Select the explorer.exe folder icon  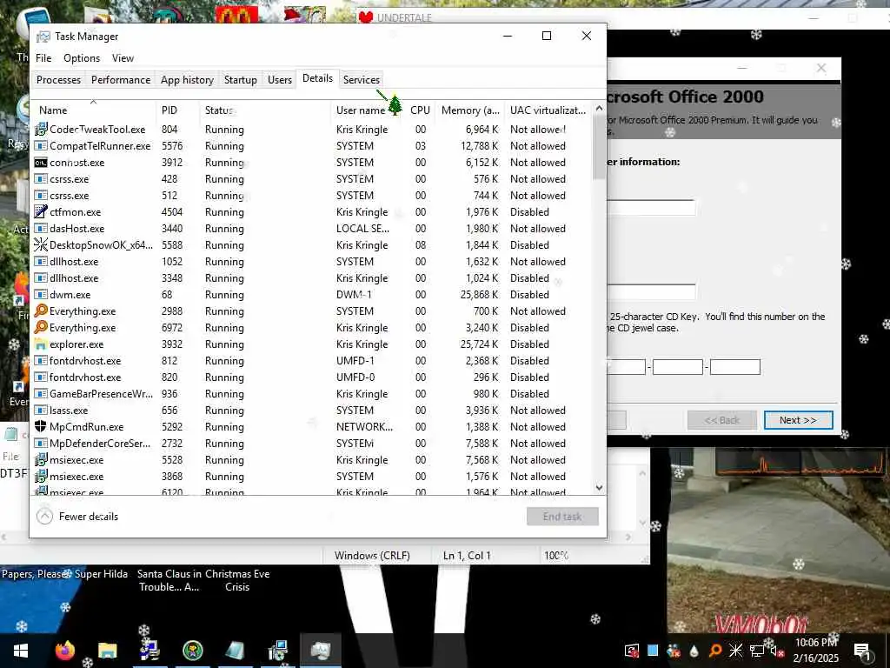pos(41,344)
